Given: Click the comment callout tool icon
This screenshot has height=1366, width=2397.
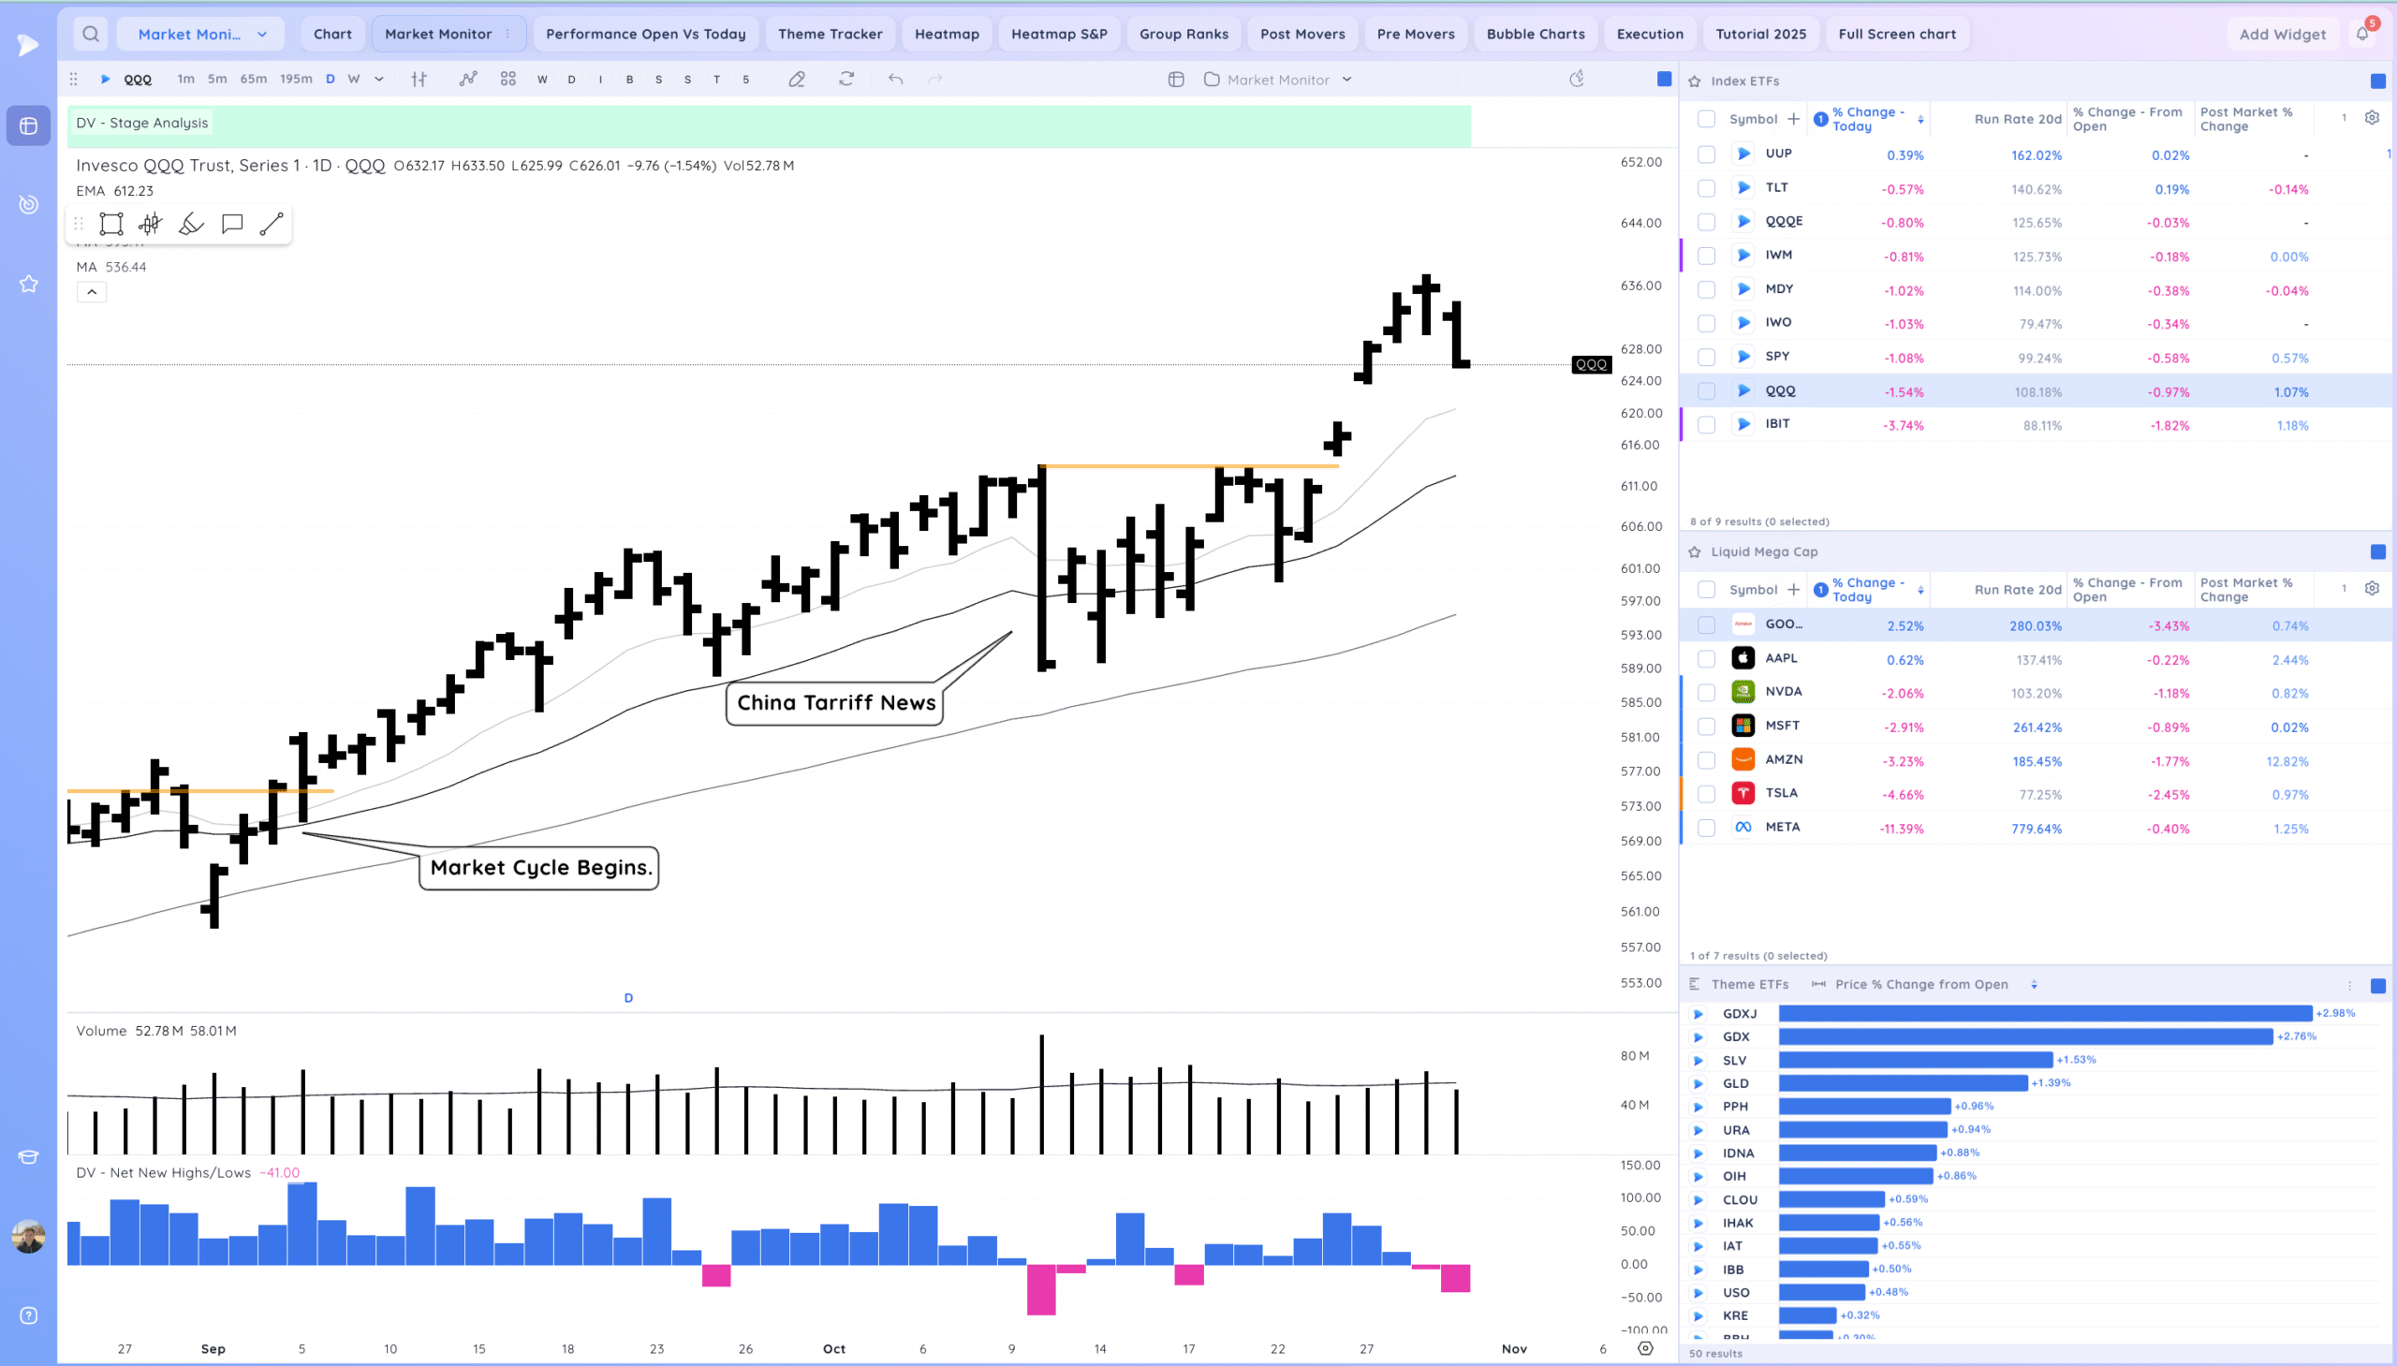Looking at the screenshot, I should click(231, 223).
